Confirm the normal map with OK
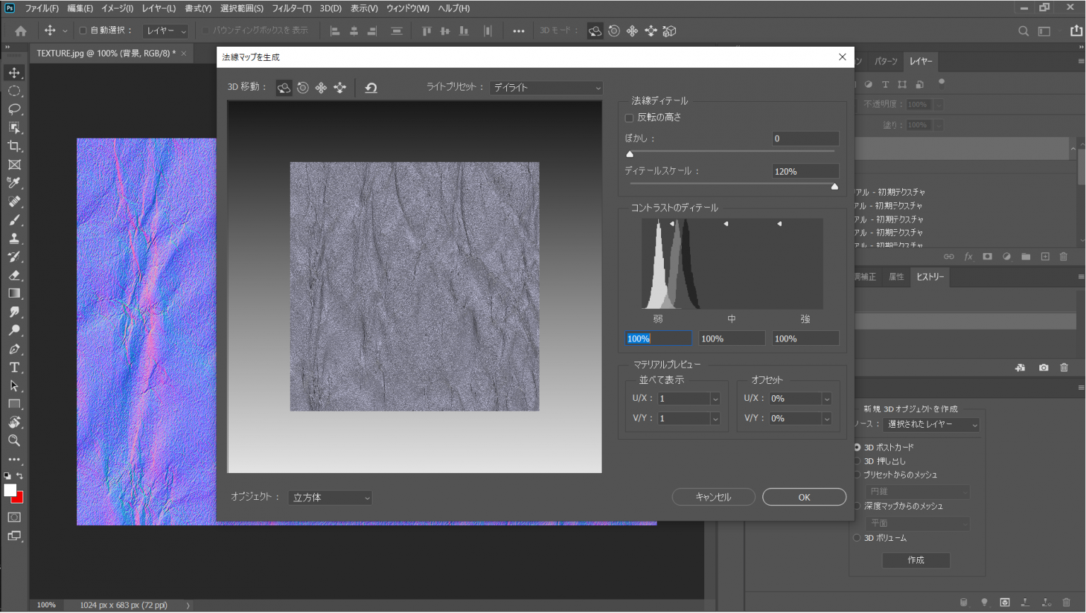This screenshot has height=613, width=1086. [x=804, y=496]
